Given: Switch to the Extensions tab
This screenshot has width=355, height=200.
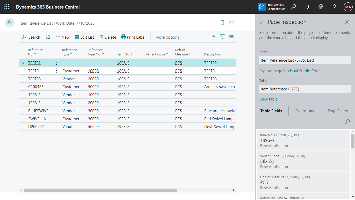Looking at the screenshot, I should click(x=305, y=111).
